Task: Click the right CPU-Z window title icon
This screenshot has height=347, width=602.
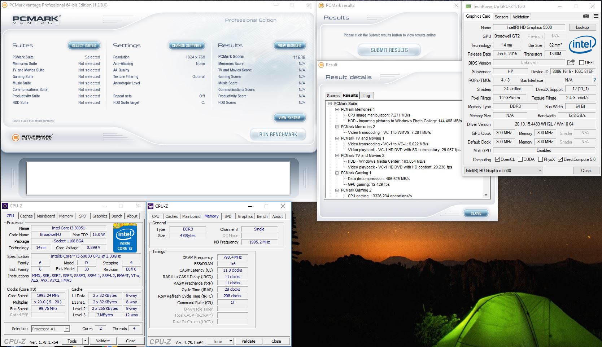Action: (x=150, y=206)
